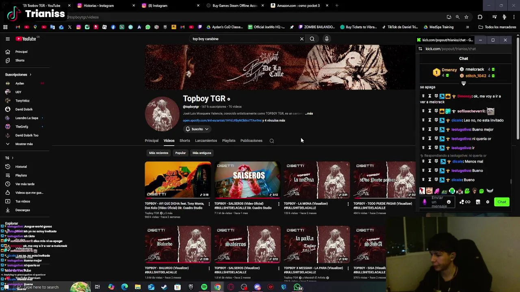The image size is (520, 292).
Task: Switch to the Shorts channel tab
Action: tap(185, 141)
